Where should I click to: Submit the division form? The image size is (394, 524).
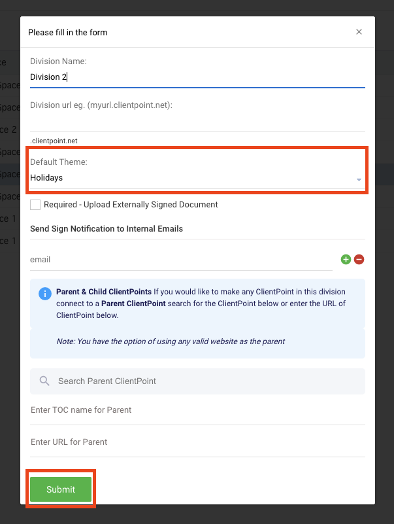point(61,489)
